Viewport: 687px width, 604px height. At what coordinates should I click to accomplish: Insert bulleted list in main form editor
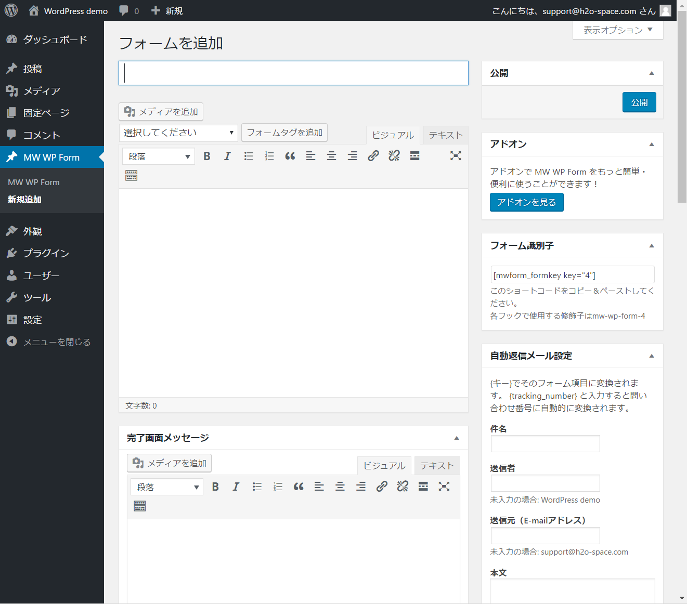pyautogui.click(x=249, y=156)
